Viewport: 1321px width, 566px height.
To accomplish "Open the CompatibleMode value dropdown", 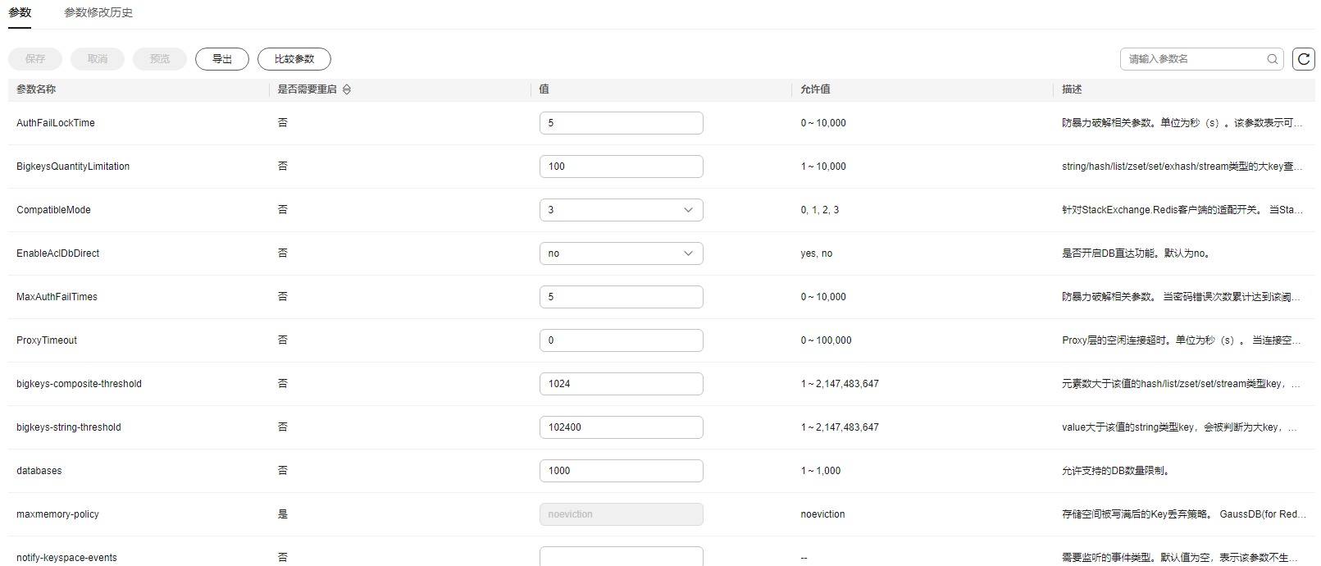I will [621, 210].
